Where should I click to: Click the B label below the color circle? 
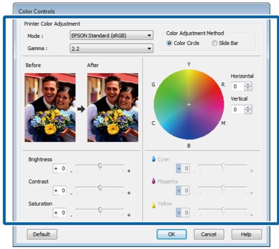pos(189,146)
